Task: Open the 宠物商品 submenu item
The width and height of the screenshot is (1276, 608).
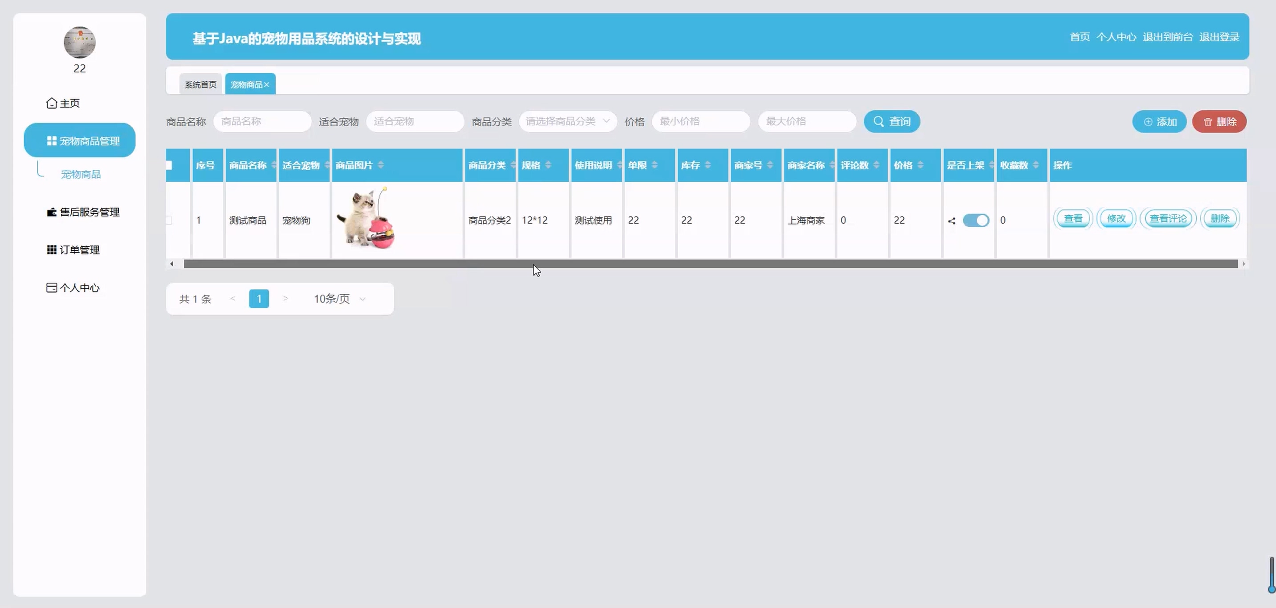Action: click(x=81, y=174)
